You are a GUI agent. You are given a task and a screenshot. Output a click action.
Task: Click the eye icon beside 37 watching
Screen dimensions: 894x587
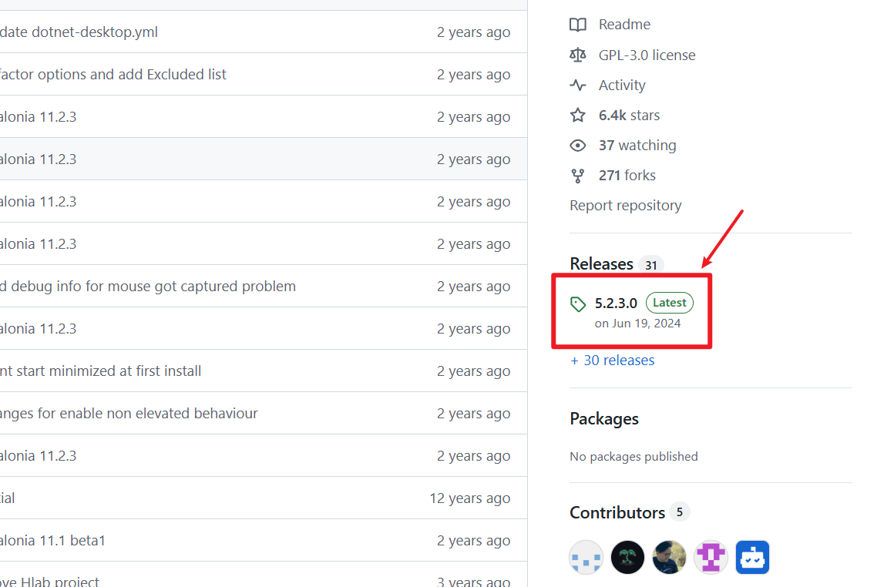point(577,146)
